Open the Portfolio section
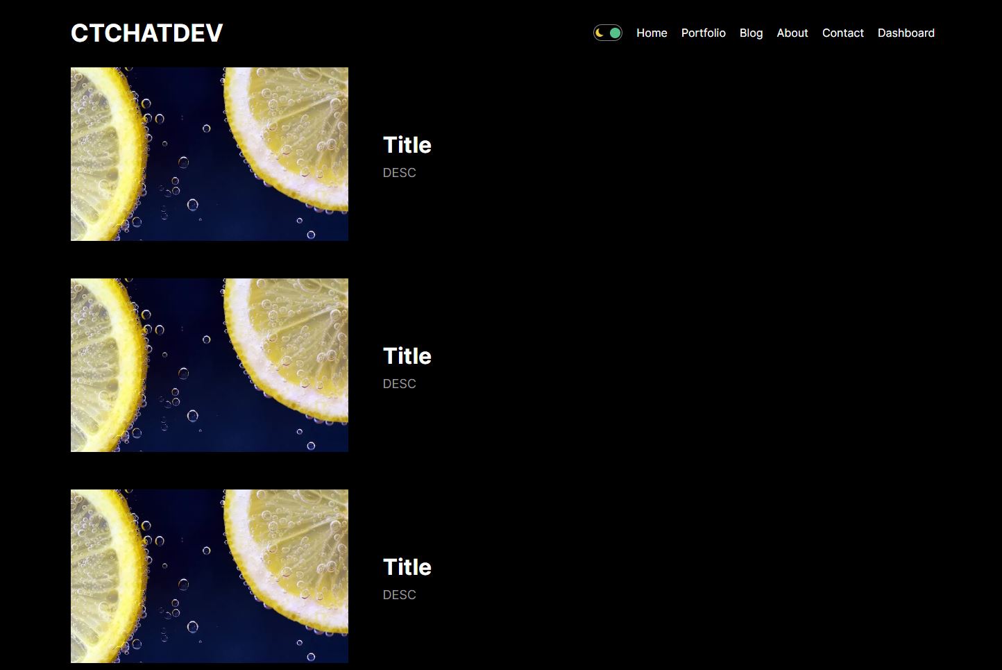Viewport: 1002px width, 670px height. point(703,33)
